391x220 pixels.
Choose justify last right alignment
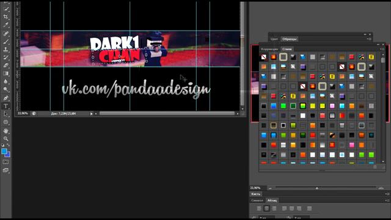299,208
